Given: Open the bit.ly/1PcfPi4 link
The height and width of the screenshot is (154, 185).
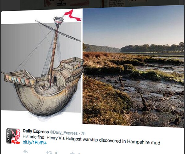Looking at the screenshot, I should [x=35, y=143].
